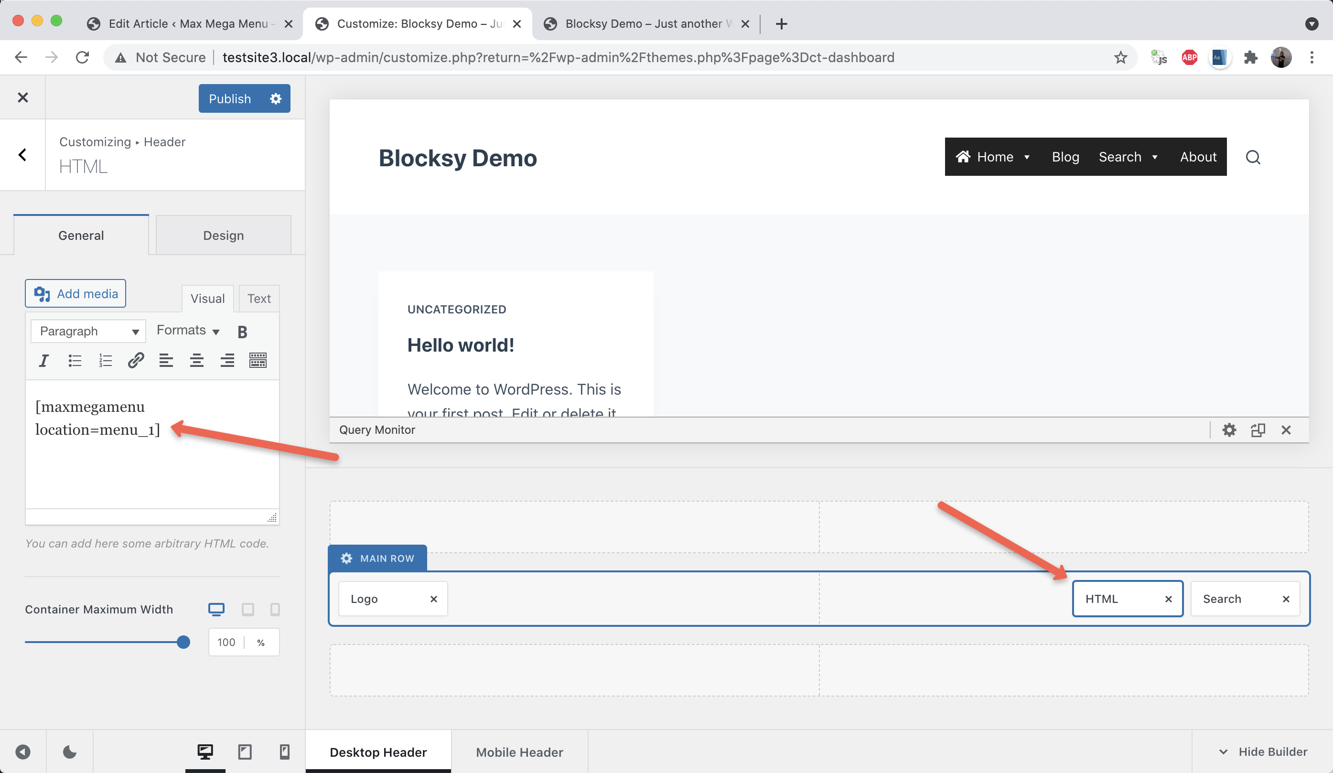1333x773 pixels.
Task: Click the Add media button
Action: tap(75, 294)
